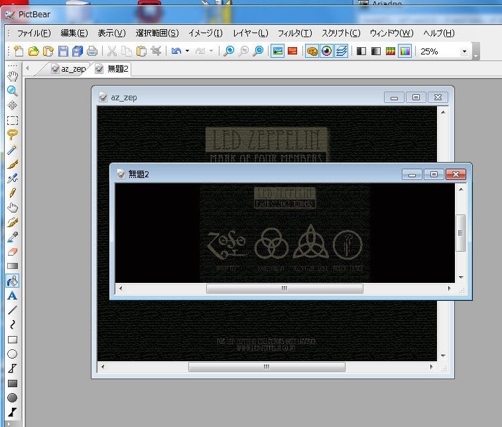Open the レイヤー(L) menu
This screenshot has width=502, height=427.
click(x=251, y=33)
